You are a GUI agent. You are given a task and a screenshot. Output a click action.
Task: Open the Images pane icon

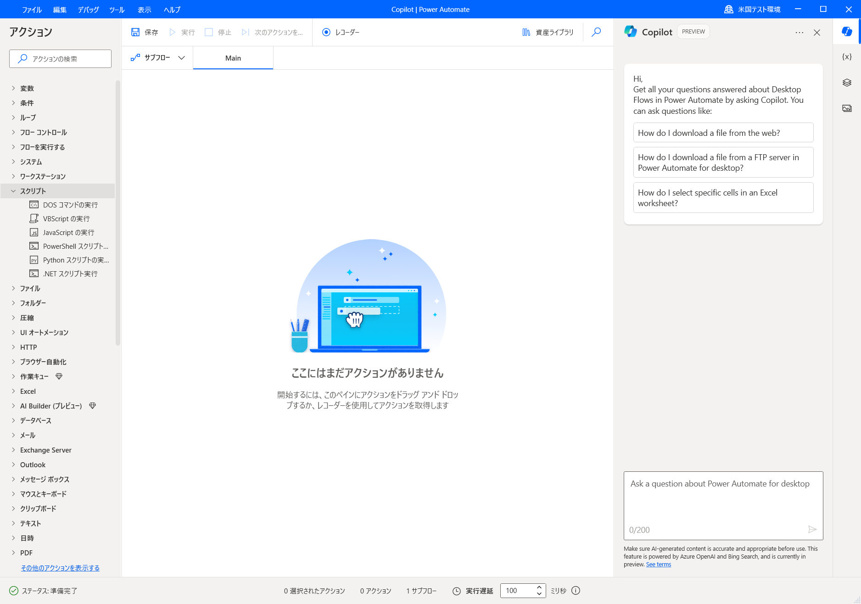pos(847,108)
